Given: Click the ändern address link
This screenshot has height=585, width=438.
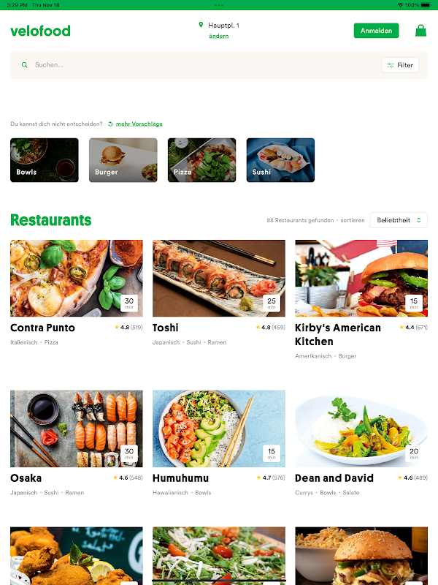Looking at the screenshot, I should [218, 36].
